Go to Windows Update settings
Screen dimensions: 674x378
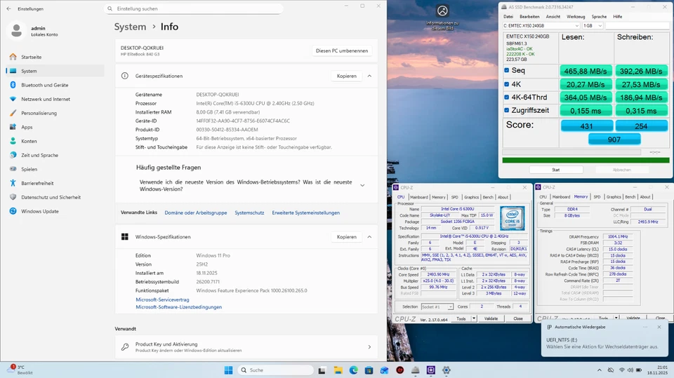coord(39,211)
